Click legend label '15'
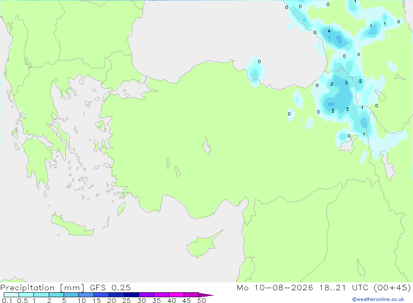 tap(97, 301)
